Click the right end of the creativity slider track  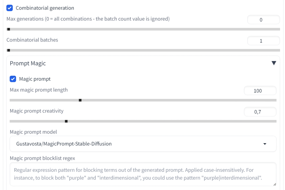point(275,121)
